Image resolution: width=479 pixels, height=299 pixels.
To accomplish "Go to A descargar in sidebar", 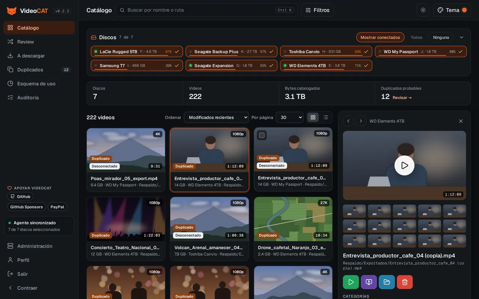I will pos(39,56).
